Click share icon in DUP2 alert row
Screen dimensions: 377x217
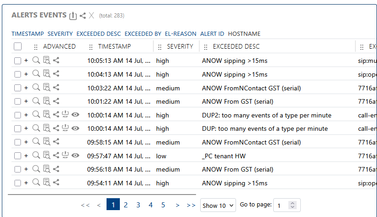point(56,114)
